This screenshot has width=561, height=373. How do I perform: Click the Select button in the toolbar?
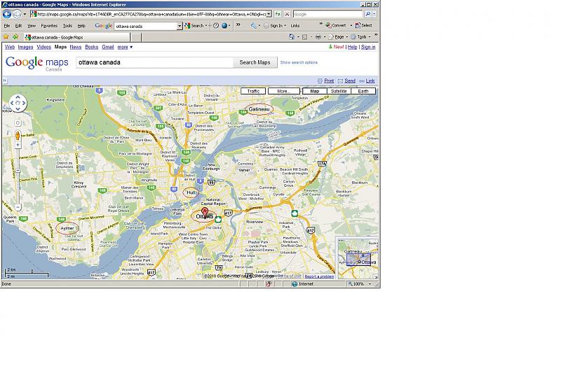click(x=363, y=25)
